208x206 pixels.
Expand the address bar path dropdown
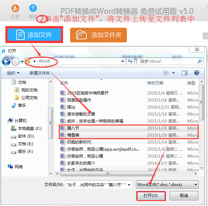tap(123, 61)
